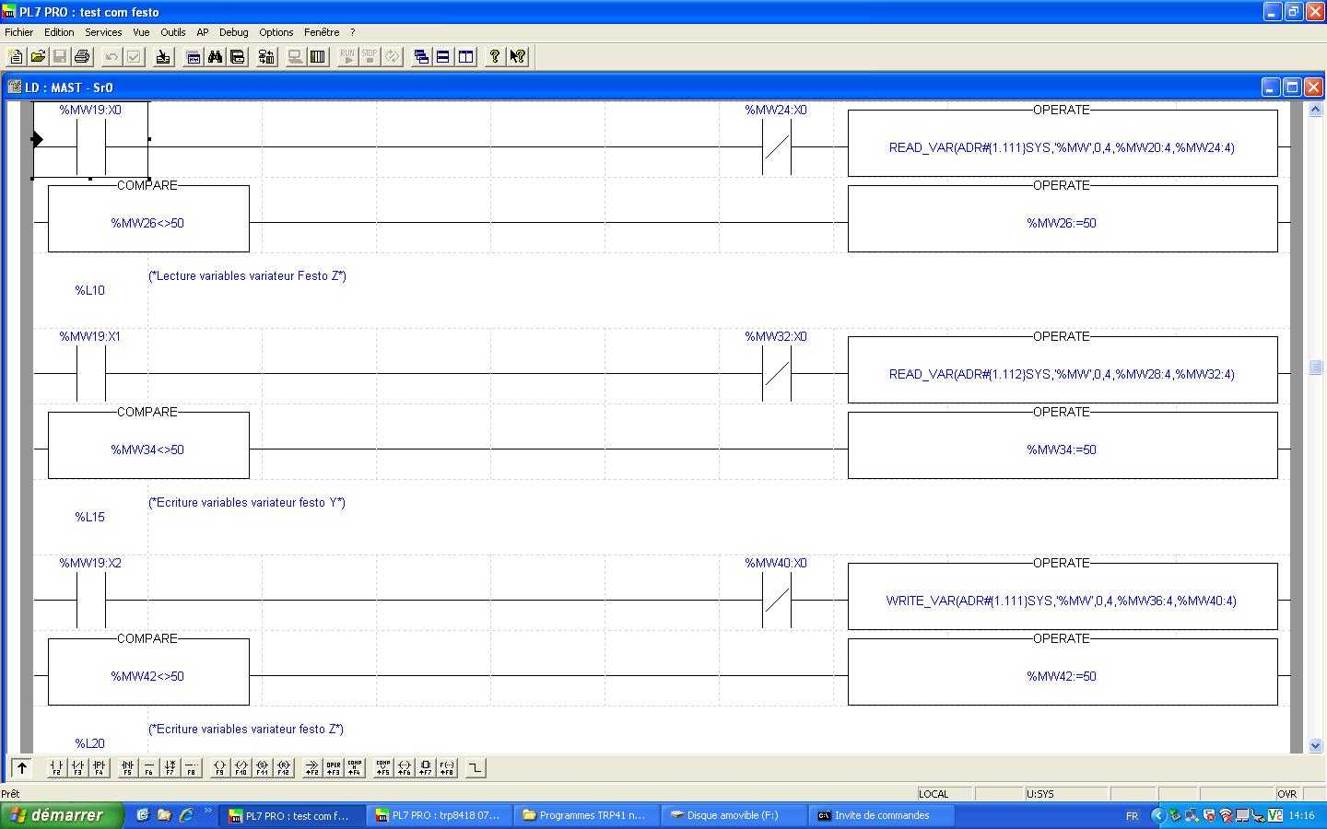Open the Fichier menu

[x=18, y=32]
